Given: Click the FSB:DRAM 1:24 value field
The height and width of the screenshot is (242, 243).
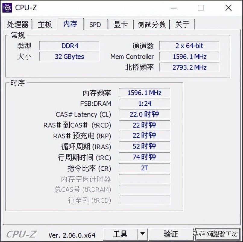Looking at the screenshot, I should (x=144, y=103).
